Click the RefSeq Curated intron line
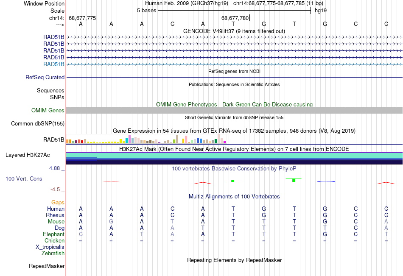 [x=234, y=77]
